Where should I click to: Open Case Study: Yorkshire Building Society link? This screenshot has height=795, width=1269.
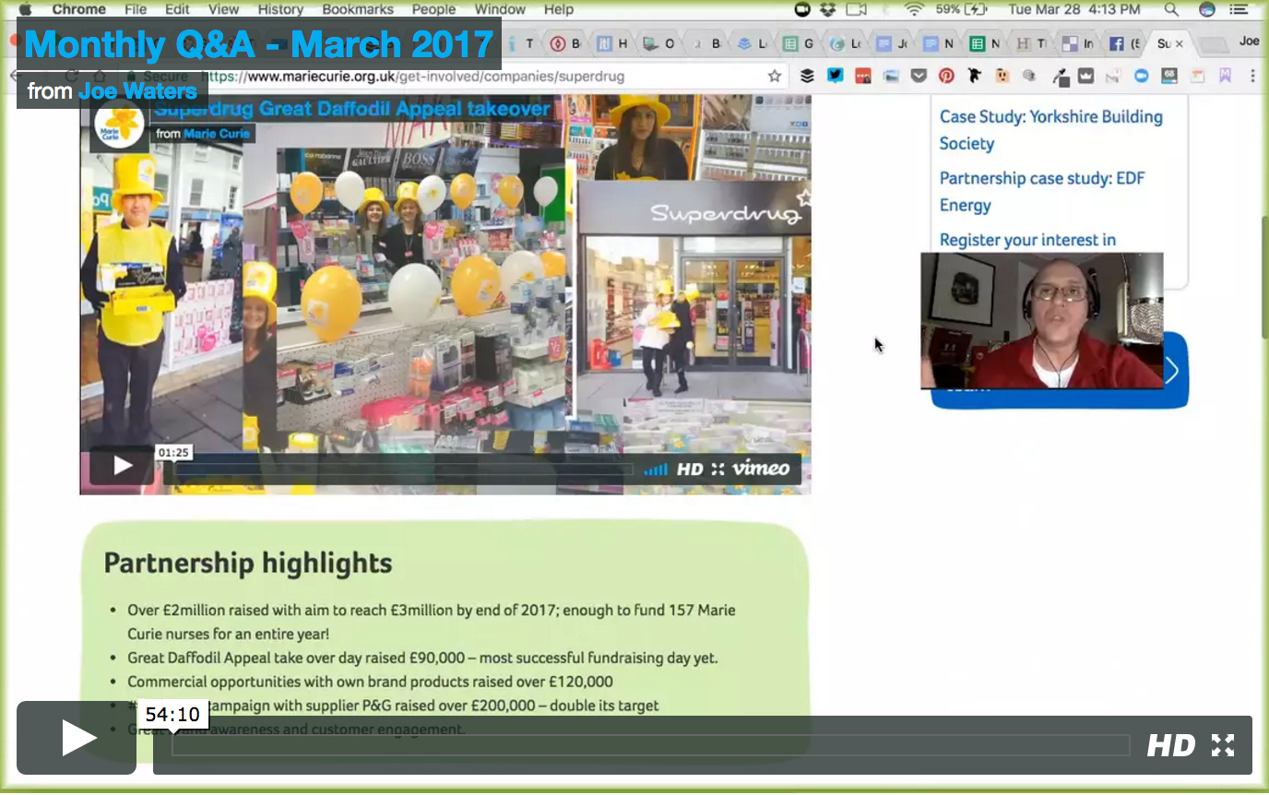[1050, 130]
